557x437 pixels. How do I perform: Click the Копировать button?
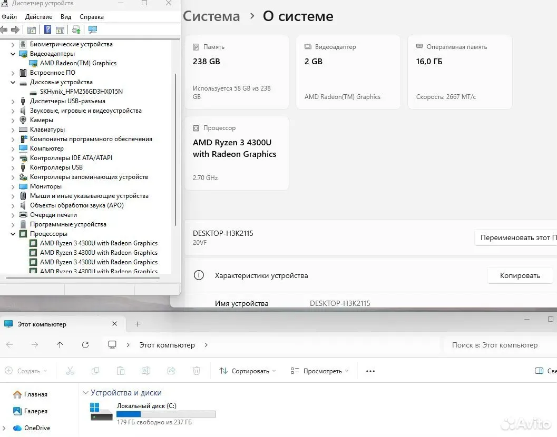pos(520,275)
